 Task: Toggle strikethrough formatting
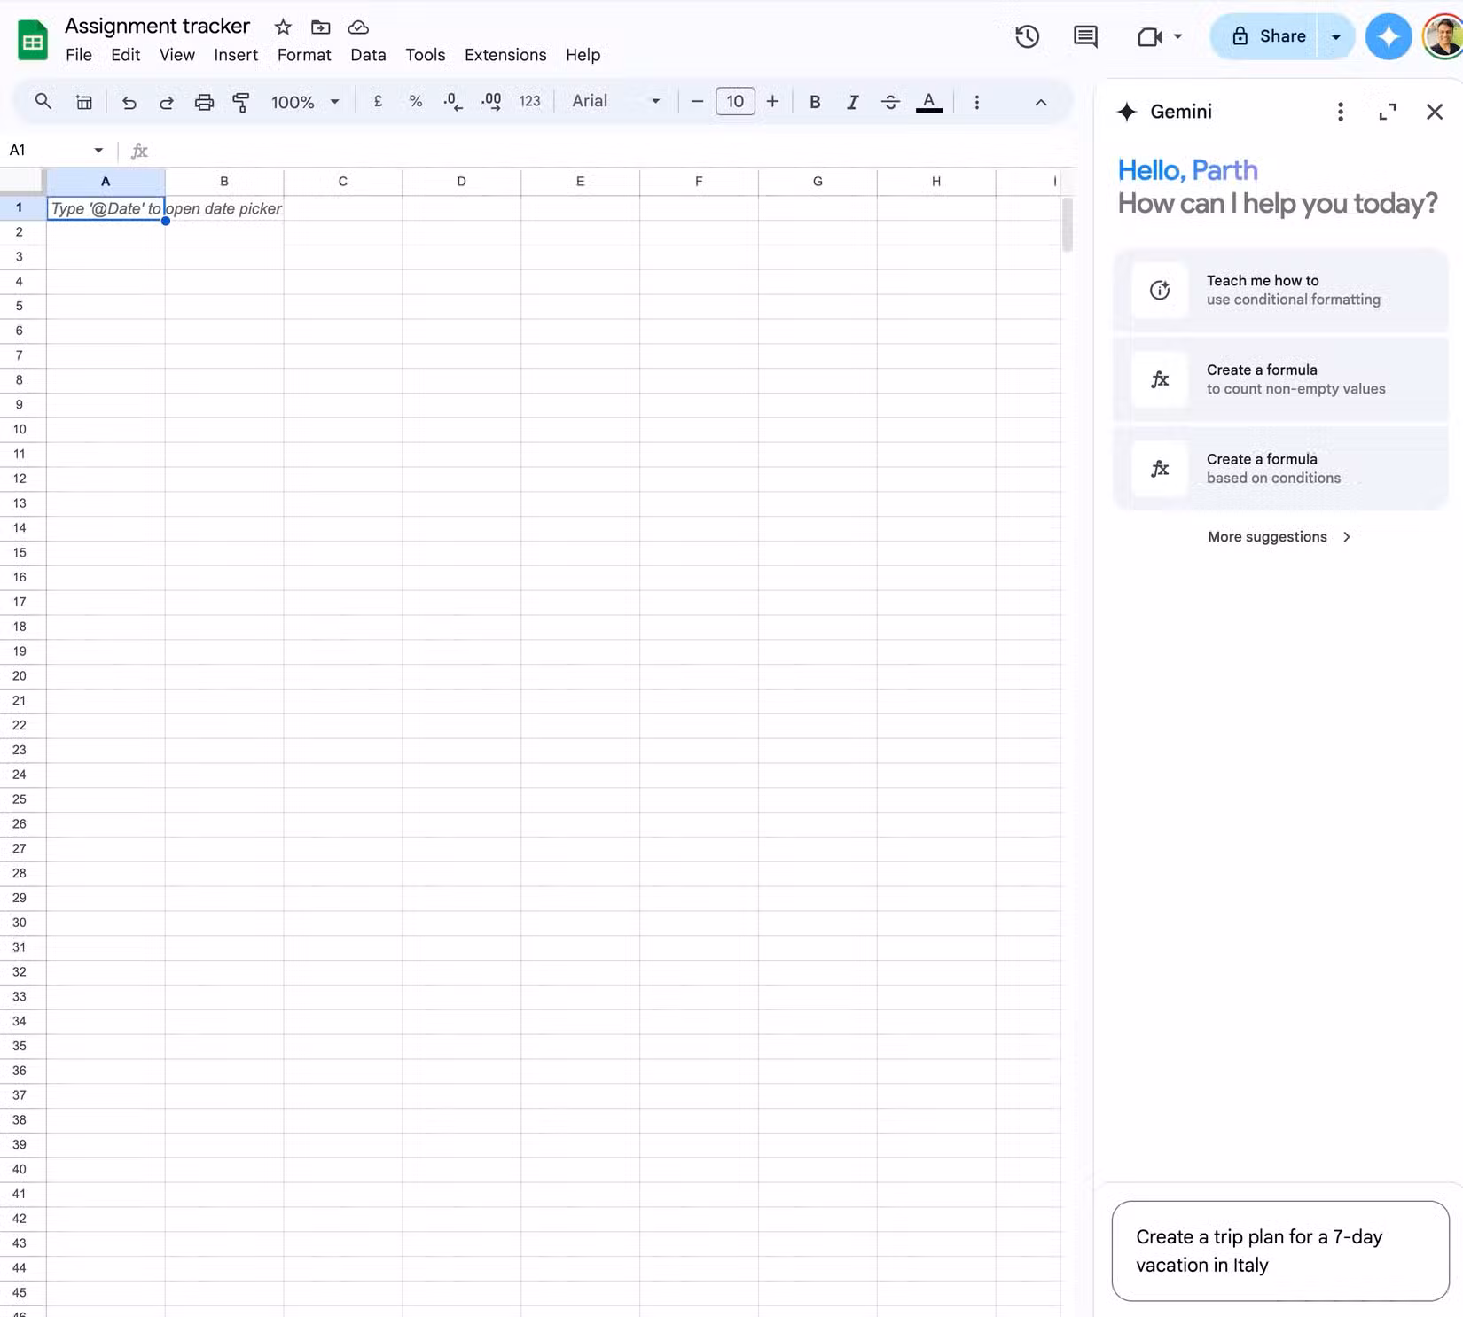click(889, 101)
